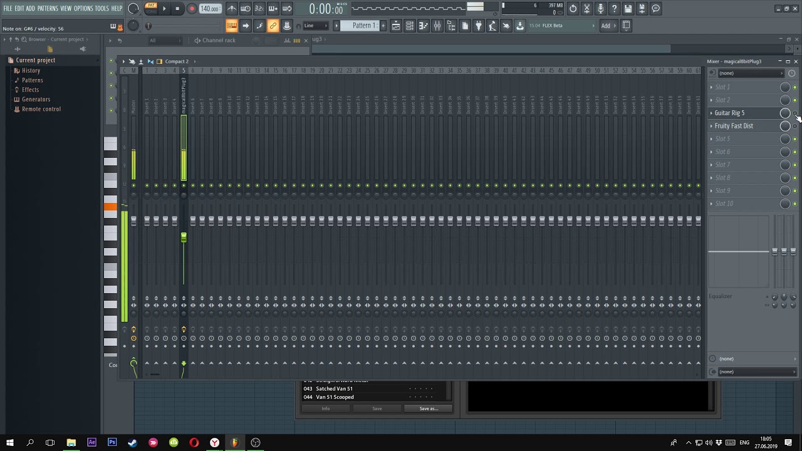Screen dimensions: 802x451
Task: Open the OPTIONS menu
Action: [x=83, y=8]
